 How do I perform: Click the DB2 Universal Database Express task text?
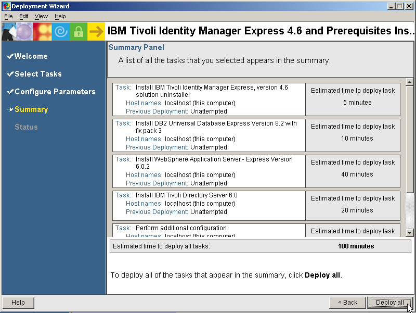coord(216,127)
